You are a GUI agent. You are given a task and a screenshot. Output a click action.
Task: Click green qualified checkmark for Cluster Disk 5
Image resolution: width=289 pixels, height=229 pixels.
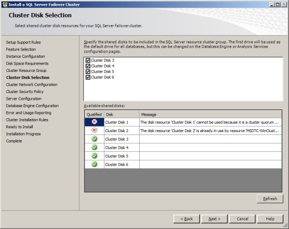(94, 156)
